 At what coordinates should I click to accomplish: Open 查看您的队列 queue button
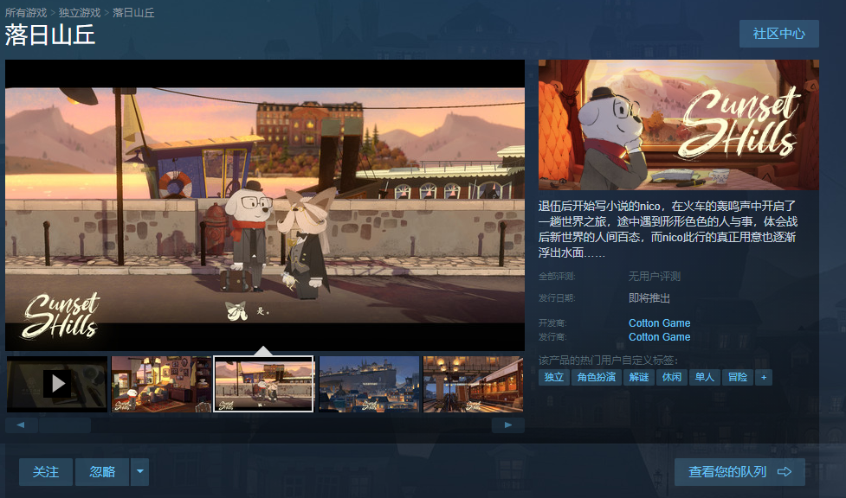click(x=739, y=472)
